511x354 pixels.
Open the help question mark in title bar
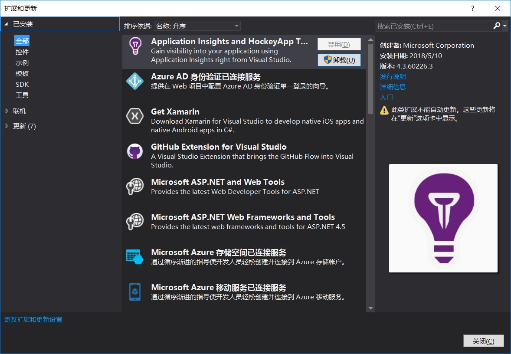(472, 8)
